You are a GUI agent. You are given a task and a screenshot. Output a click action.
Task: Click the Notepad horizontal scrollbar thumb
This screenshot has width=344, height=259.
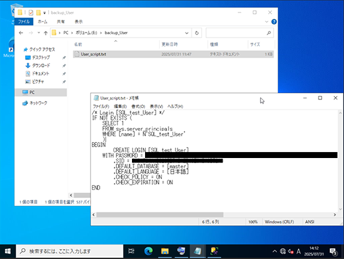[160, 214]
